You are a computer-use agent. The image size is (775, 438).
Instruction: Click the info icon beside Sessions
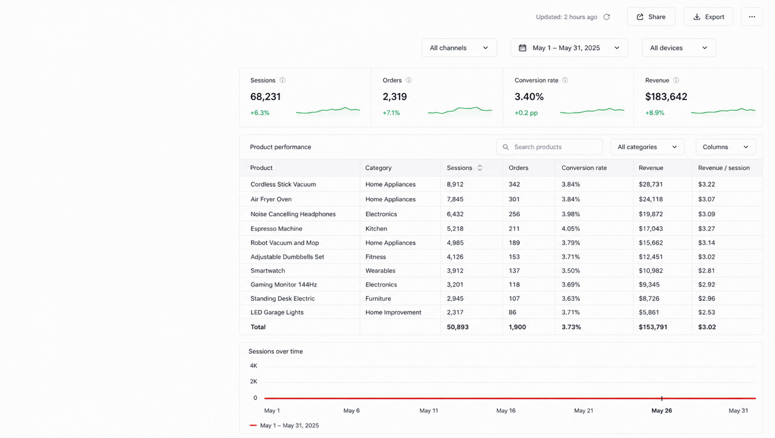[282, 80]
